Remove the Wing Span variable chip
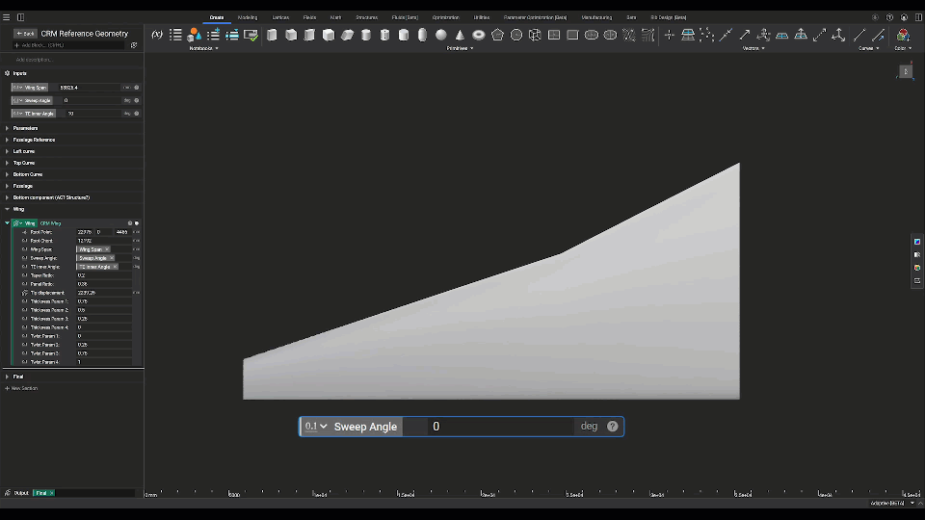Screen dimensions: 925x520 (107, 249)
